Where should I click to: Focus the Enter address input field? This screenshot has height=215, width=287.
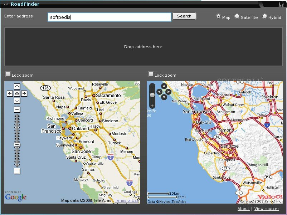click(110, 17)
